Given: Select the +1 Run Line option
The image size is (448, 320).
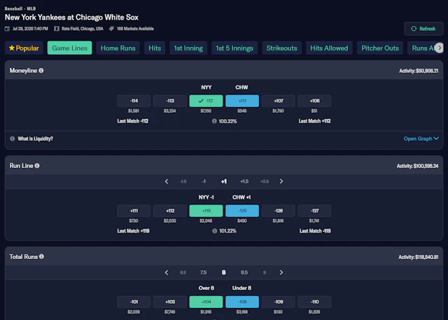Looking at the screenshot, I should (x=224, y=181).
